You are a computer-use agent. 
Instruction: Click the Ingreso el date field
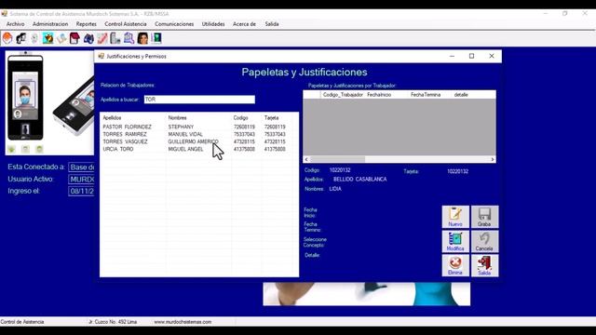81,191
